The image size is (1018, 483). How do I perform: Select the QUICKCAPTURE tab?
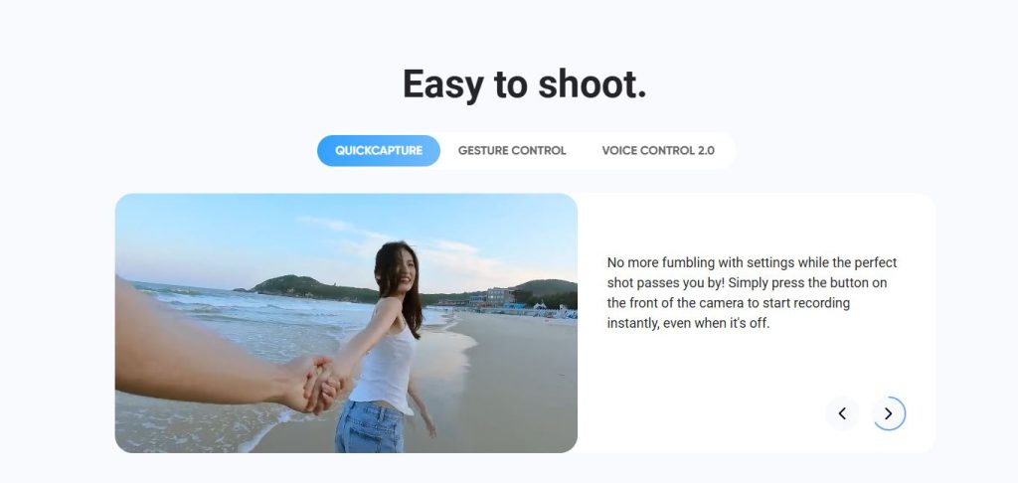click(379, 151)
